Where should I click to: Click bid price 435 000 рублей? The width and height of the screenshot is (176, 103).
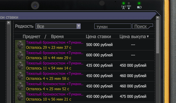99,65
